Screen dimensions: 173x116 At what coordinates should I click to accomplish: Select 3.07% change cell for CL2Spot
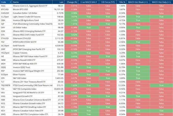pyautogui.click(x=71, y=17)
